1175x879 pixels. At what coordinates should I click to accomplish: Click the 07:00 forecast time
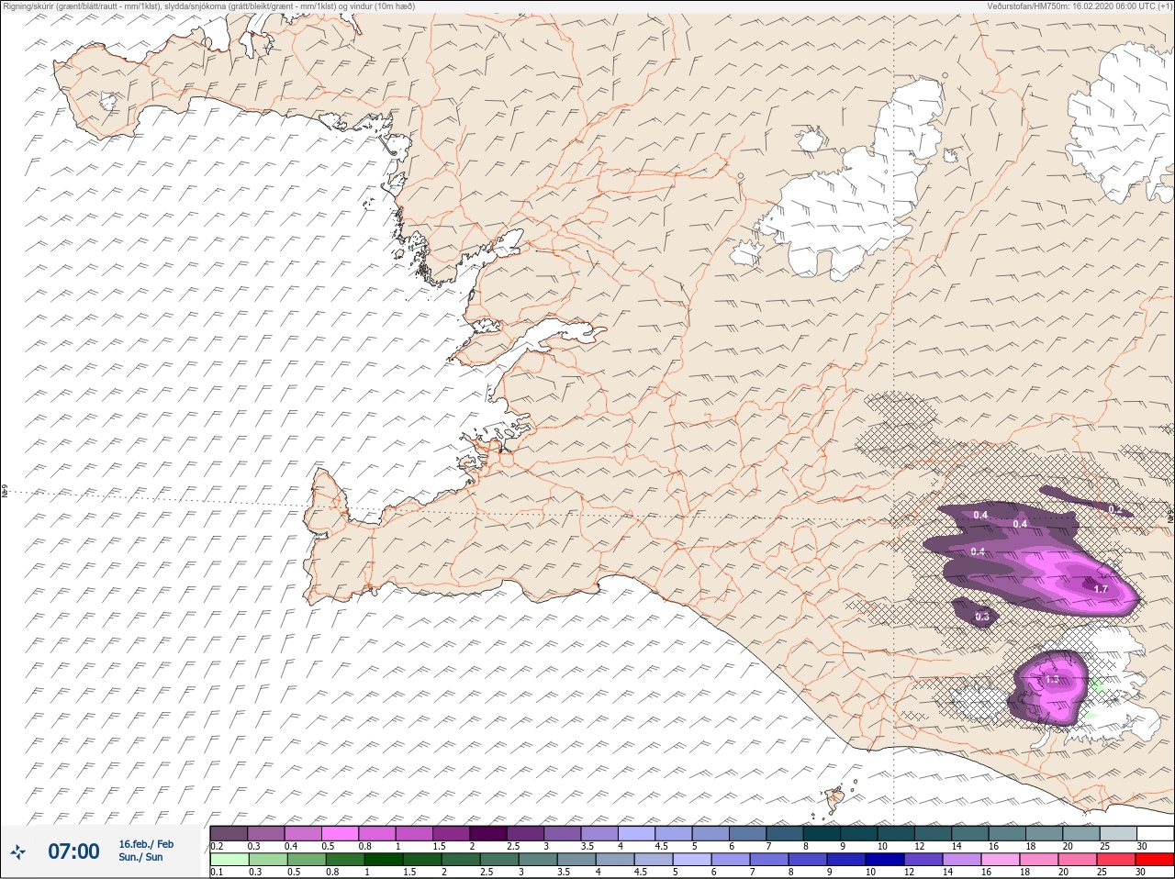[x=73, y=851]
